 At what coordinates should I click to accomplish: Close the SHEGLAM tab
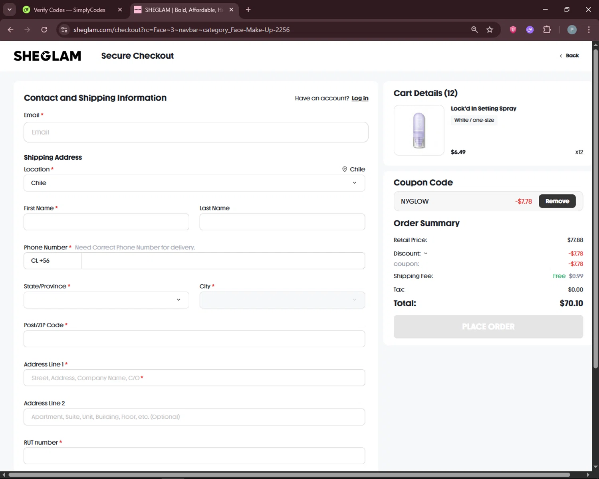pyautogui.click(x=231, y=10)
